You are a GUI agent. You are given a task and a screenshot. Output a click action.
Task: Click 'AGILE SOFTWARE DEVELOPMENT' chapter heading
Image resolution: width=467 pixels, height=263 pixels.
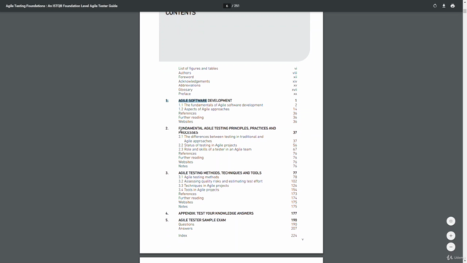pos(205,101)
